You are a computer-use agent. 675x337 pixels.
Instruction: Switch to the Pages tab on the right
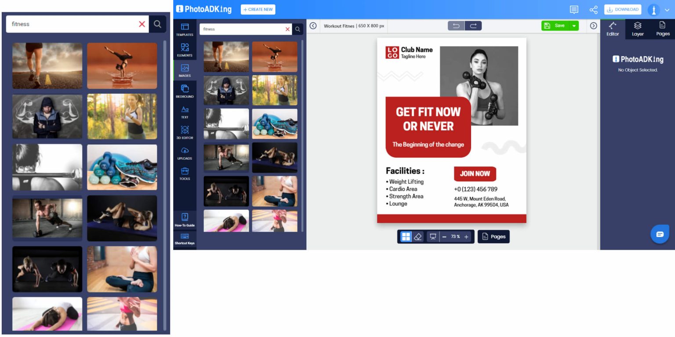(662, 29)
